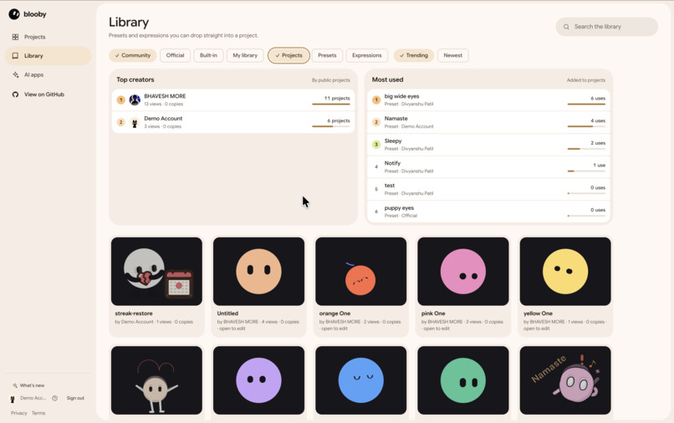674x423 pixels.
Task: Click the AI apps sparkle icon
Action: point(16,74)
